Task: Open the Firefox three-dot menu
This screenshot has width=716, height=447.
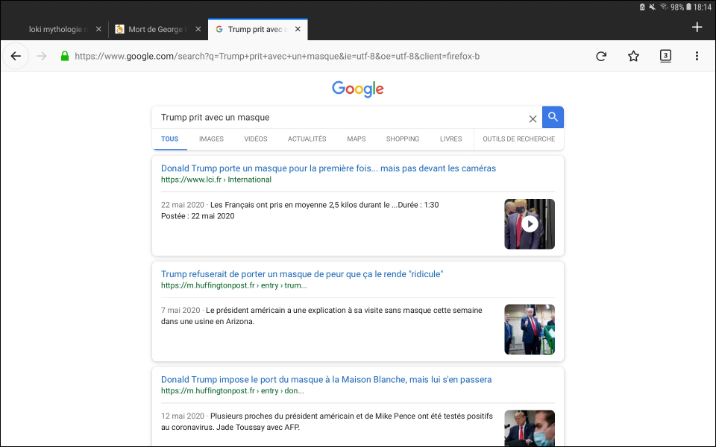Action: [x=697, y=56]
